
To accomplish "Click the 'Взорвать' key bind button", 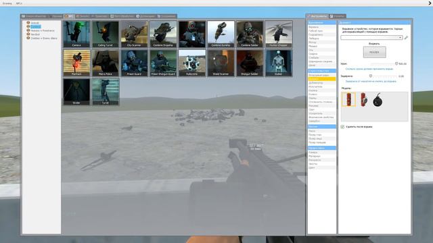I will pos(374,52).
